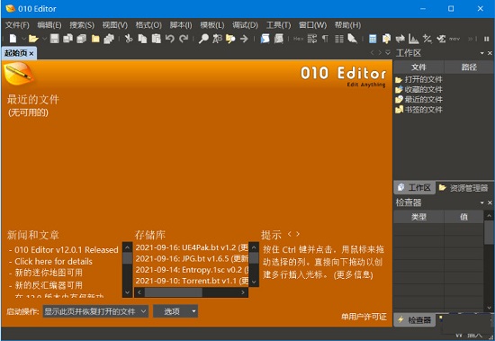Click the Close file folder icon in toolbar
This screenshot has width=495, height=341.
(x=95, y=39)
